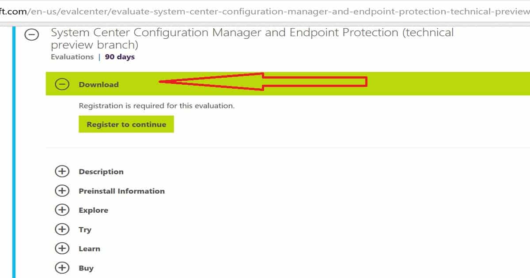
Task: Collapse the Download section minus icon
Action: 62,84
